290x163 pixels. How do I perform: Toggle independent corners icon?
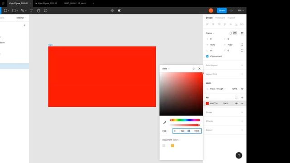point(242,50)
